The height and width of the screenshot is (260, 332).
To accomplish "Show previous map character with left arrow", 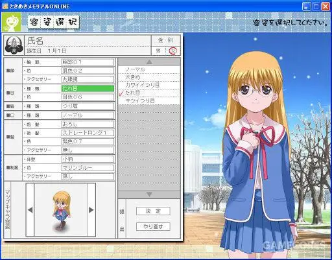I will 30,210.
